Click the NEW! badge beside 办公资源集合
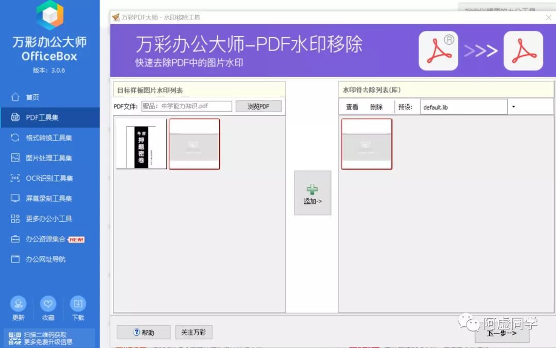This screenshot has width=556, height=348. pos(76,239)
